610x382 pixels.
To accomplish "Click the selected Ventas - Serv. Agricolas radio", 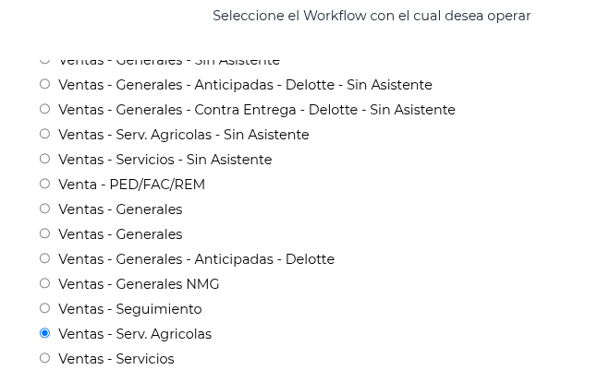I will tap(44, 333).
